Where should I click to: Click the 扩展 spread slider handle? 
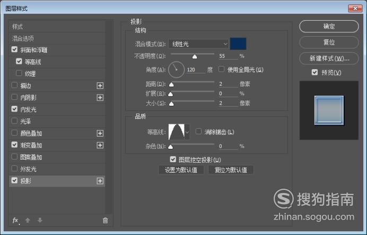(x=171, y=94)
